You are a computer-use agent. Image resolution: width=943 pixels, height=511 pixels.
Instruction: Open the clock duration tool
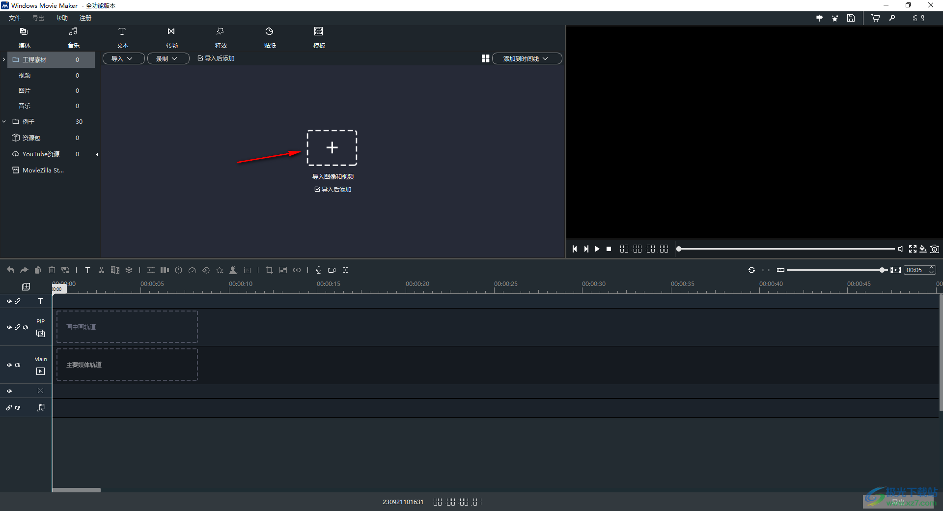click(179, 270)
